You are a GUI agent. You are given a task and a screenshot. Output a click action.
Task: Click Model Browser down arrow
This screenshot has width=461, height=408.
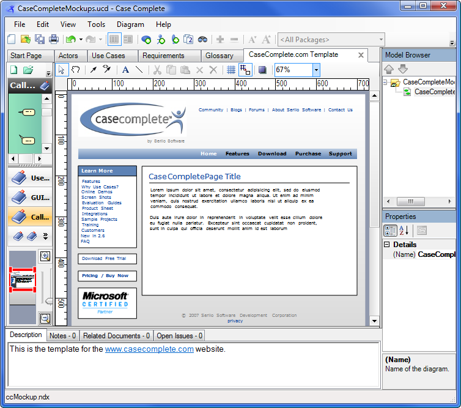[x=403, y=69]
